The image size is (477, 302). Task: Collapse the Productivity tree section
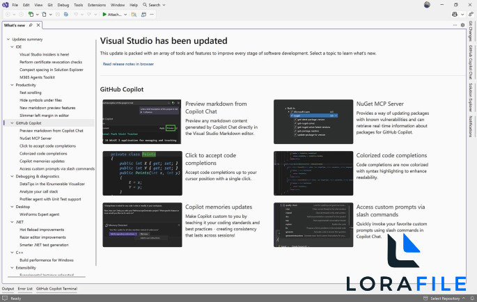pos(12,85)
